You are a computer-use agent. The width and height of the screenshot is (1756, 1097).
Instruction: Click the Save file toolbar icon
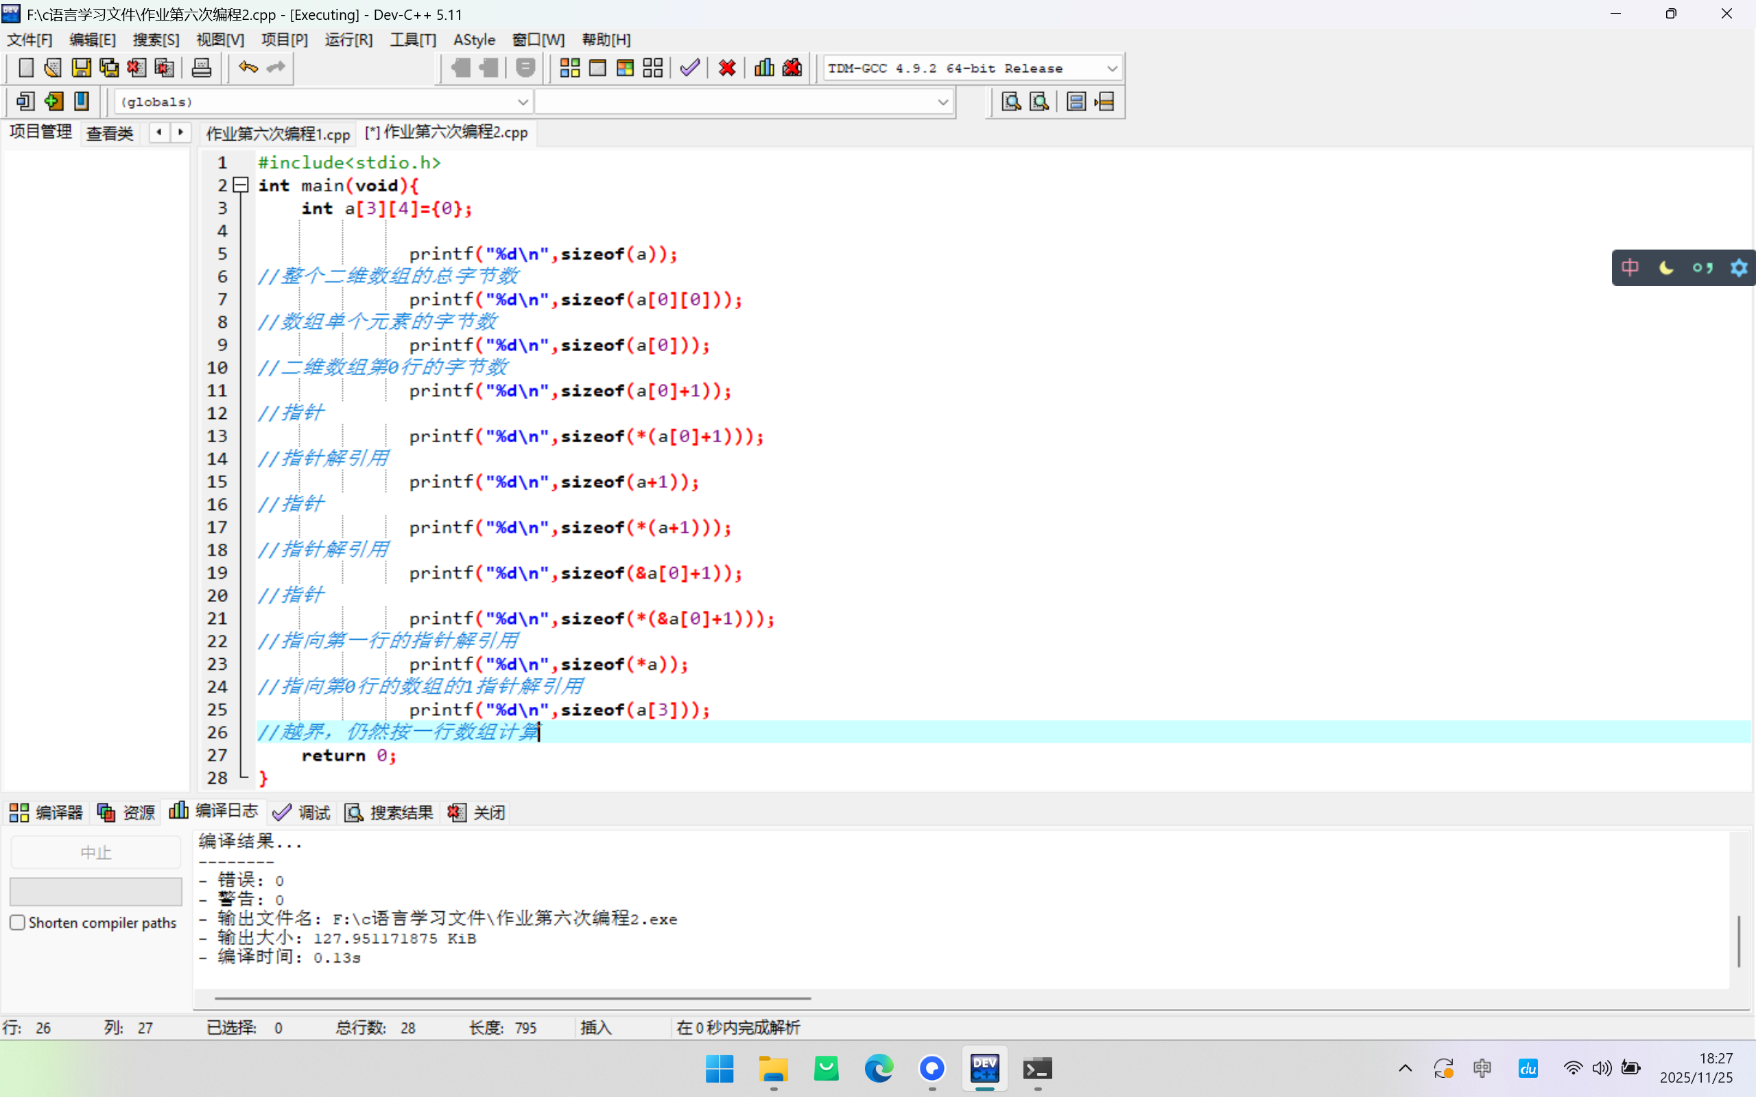click(x=80, y=67)
